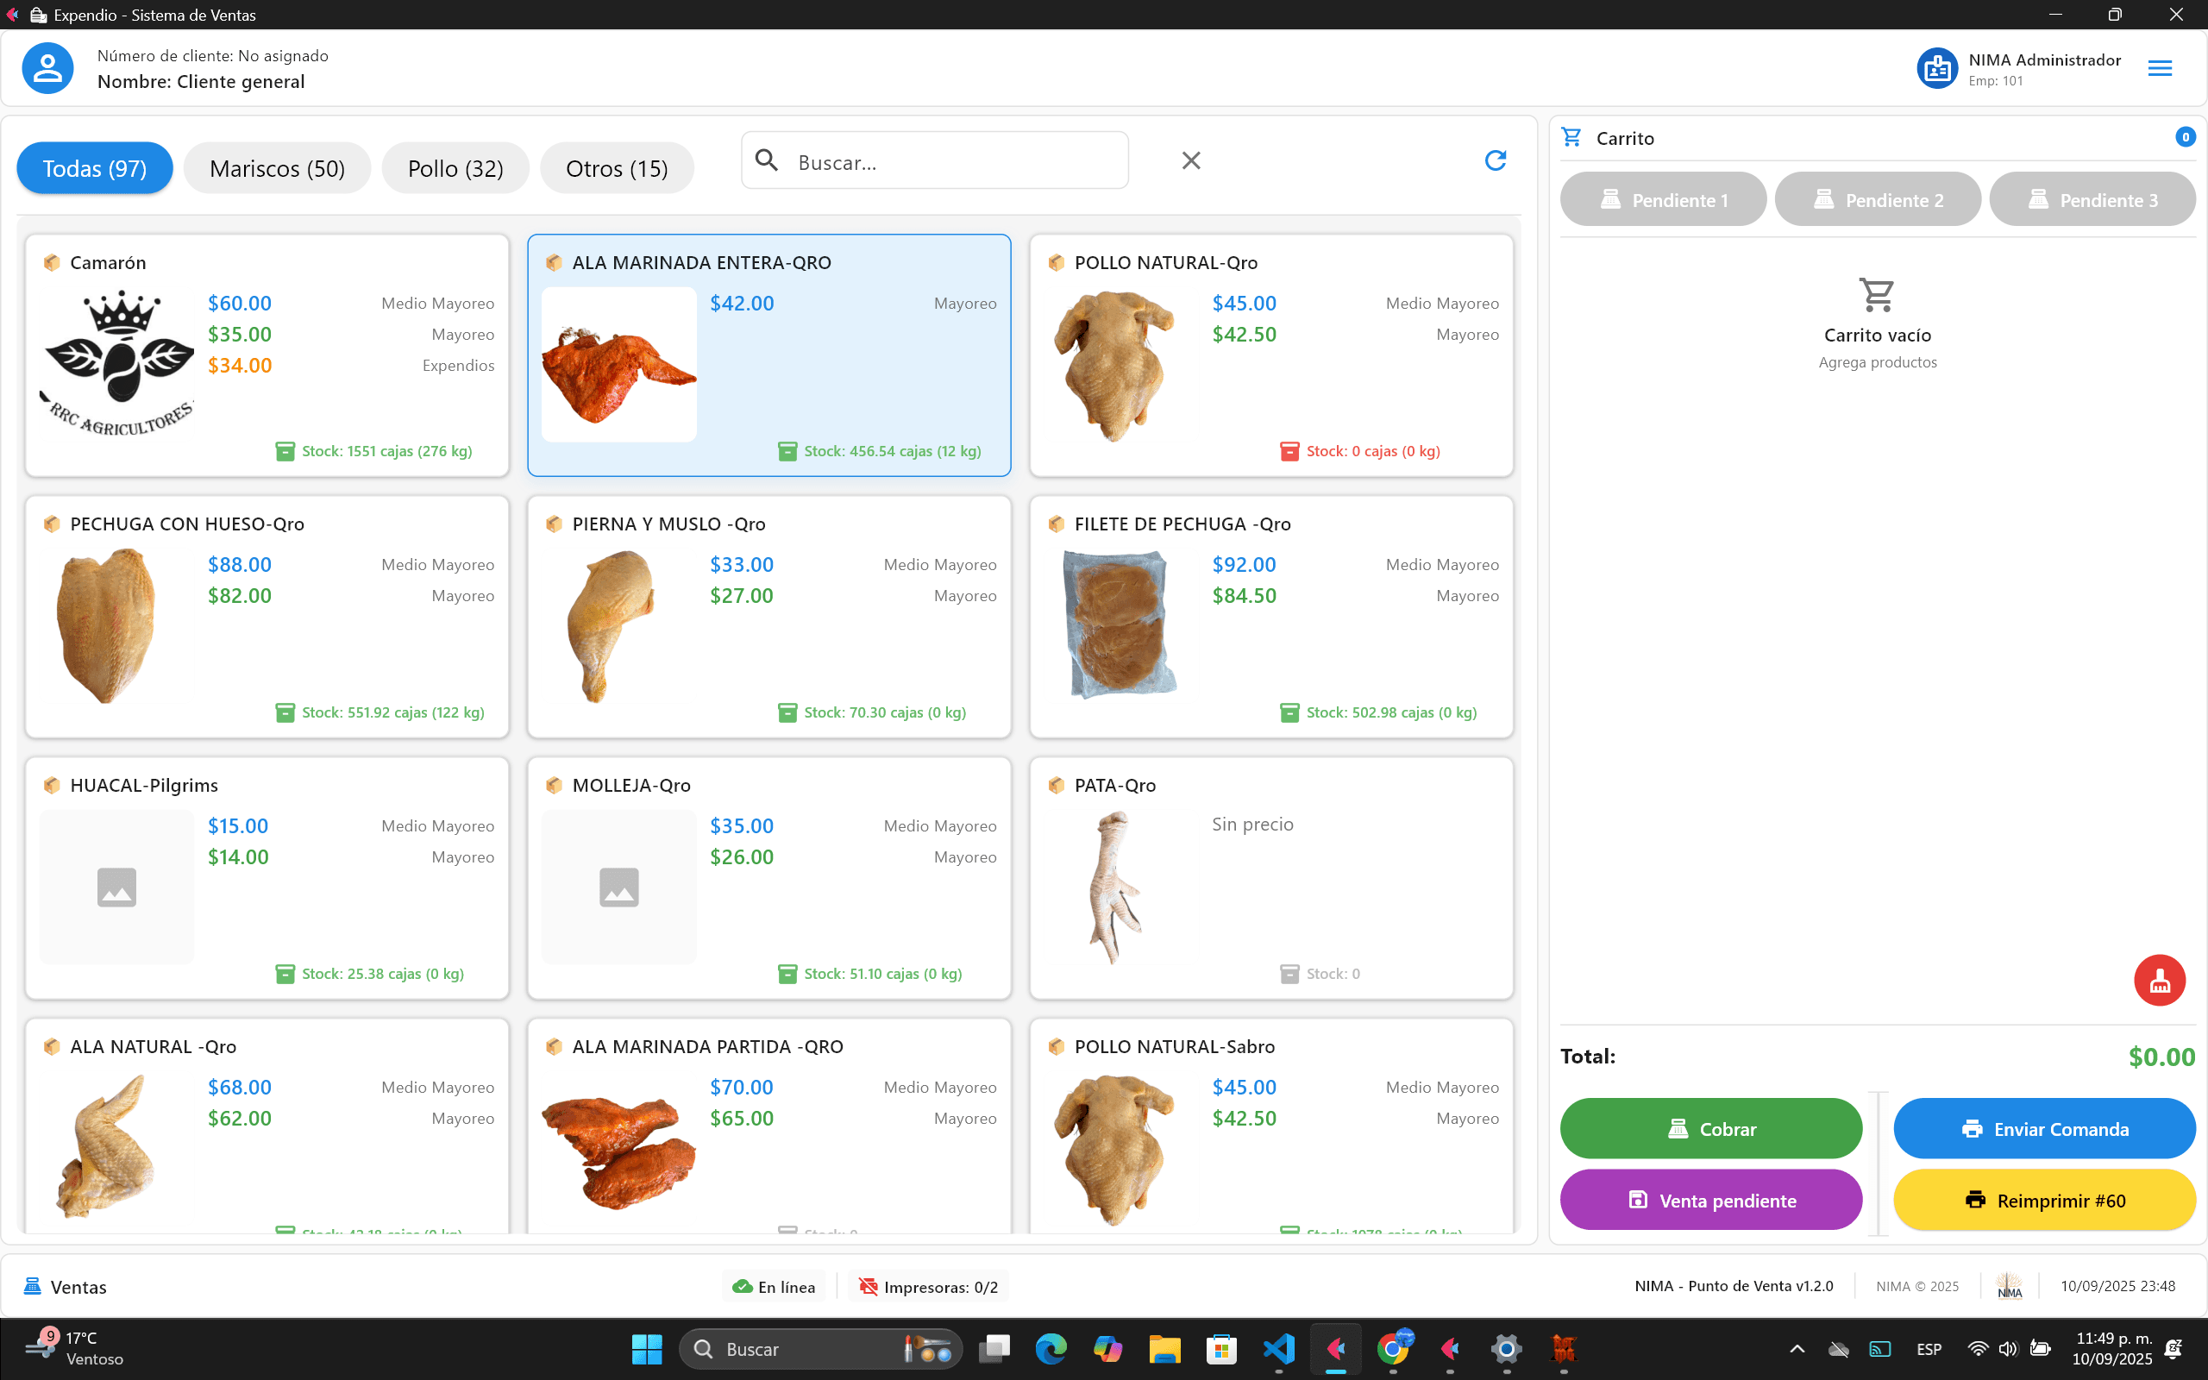
Task: Clear the search using the X button
Action: coord(1190,160)
